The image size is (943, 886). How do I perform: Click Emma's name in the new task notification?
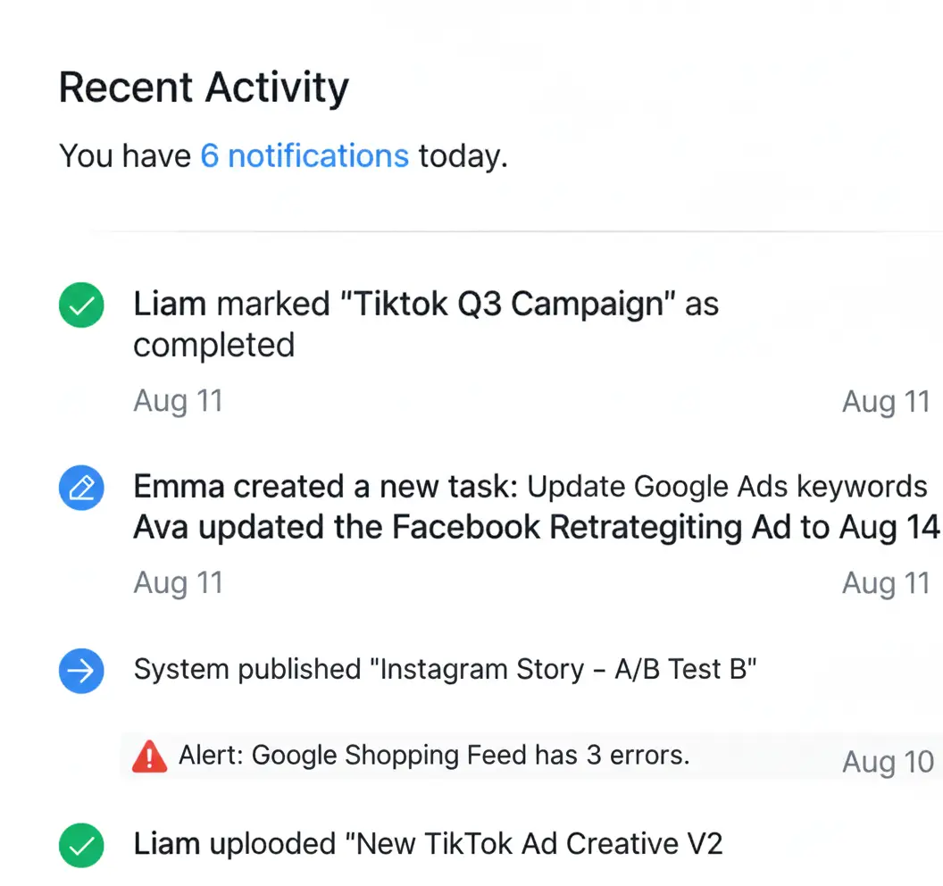(179, 487)
